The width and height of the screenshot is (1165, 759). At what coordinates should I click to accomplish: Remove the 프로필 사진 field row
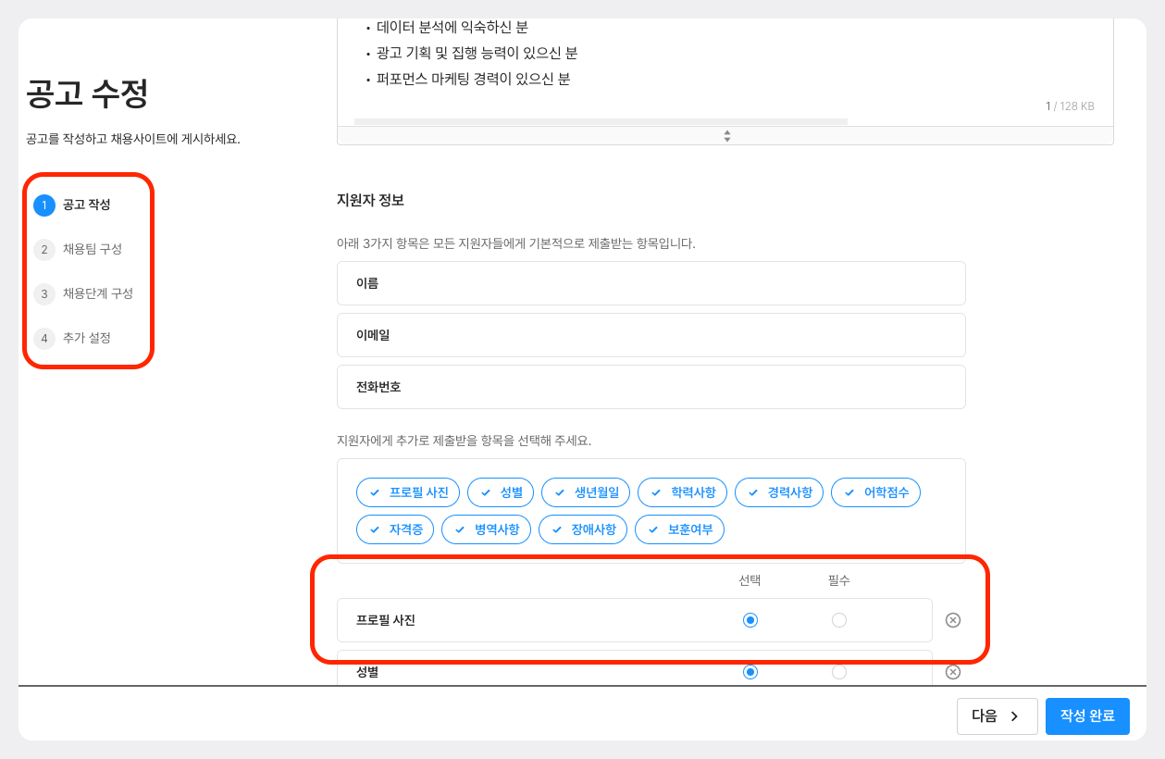click(953, 620)
